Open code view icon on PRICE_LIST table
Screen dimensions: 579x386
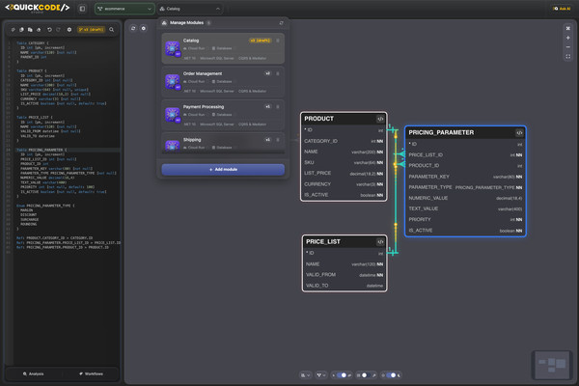(x=380, y=242)
